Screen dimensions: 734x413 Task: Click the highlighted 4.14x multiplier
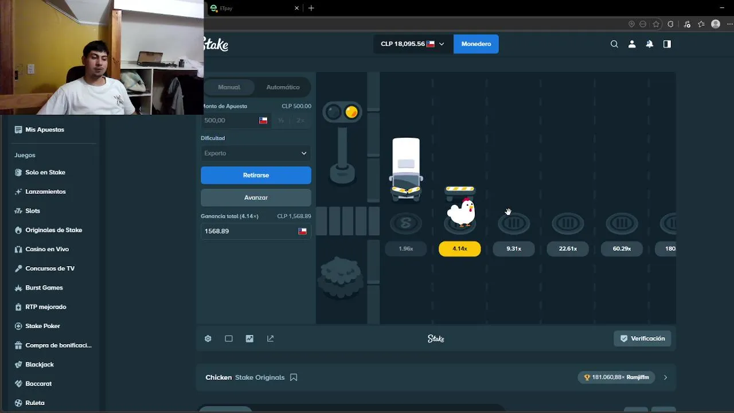pos(460,248)
